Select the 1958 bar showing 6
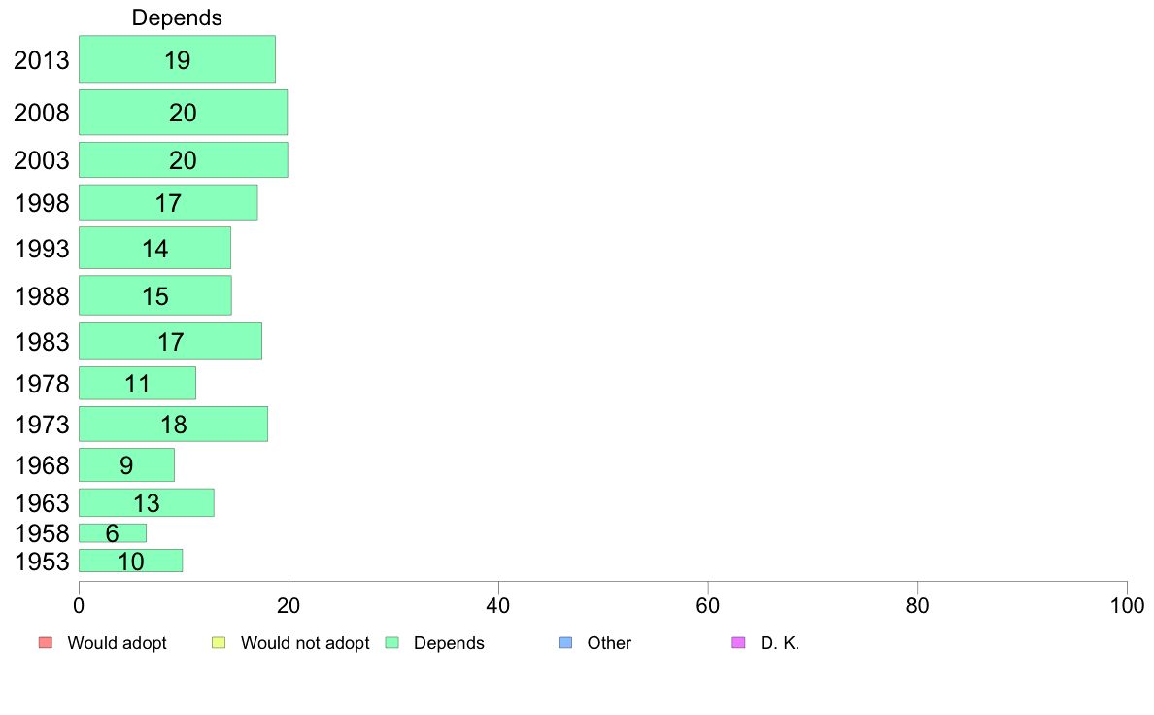Image resolution: width=1154 pixels, height=715 pixels. pyautogui.click(x=113, y=533)
